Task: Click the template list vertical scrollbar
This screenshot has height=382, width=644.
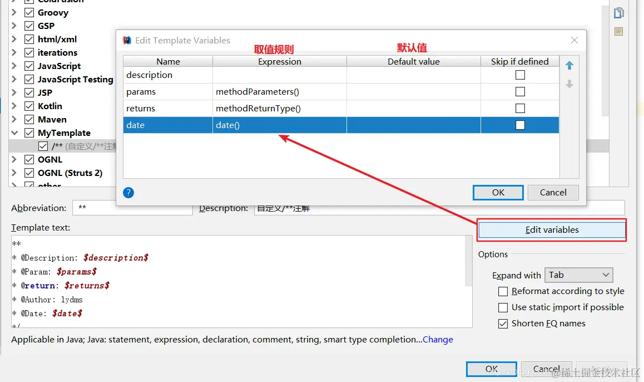Action: point(605,62)
